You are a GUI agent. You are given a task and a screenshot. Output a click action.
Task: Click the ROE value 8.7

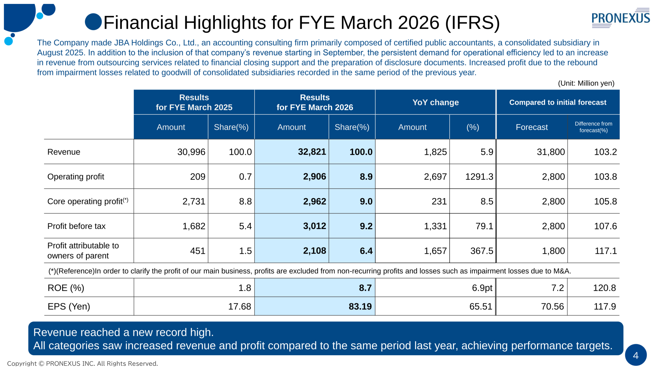click(x=365, y=288)
